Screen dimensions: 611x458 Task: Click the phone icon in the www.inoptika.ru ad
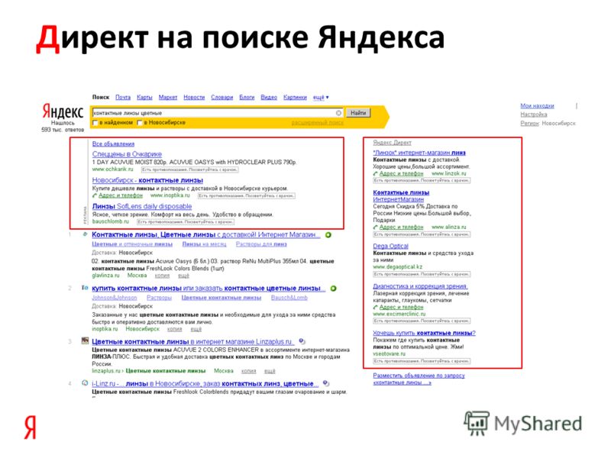point(95,195)
